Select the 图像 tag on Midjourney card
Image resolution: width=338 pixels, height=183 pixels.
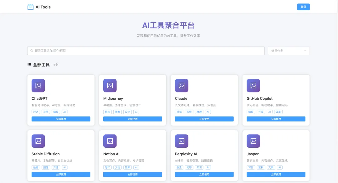coord(117,112)
